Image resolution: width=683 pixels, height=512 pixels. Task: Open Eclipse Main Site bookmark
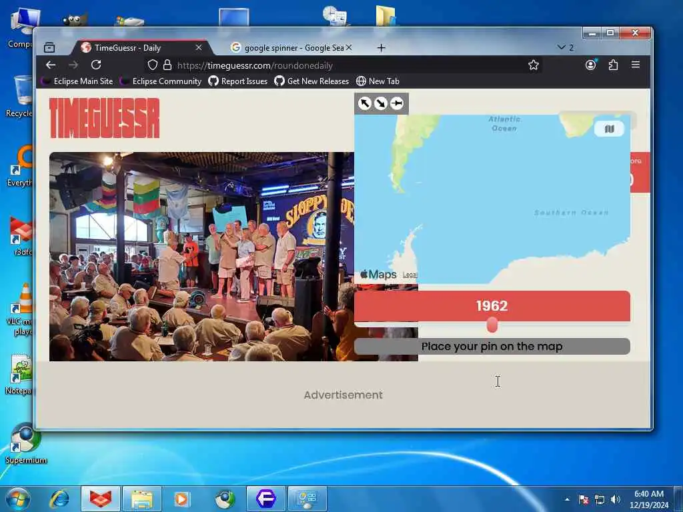click(77, 81)
